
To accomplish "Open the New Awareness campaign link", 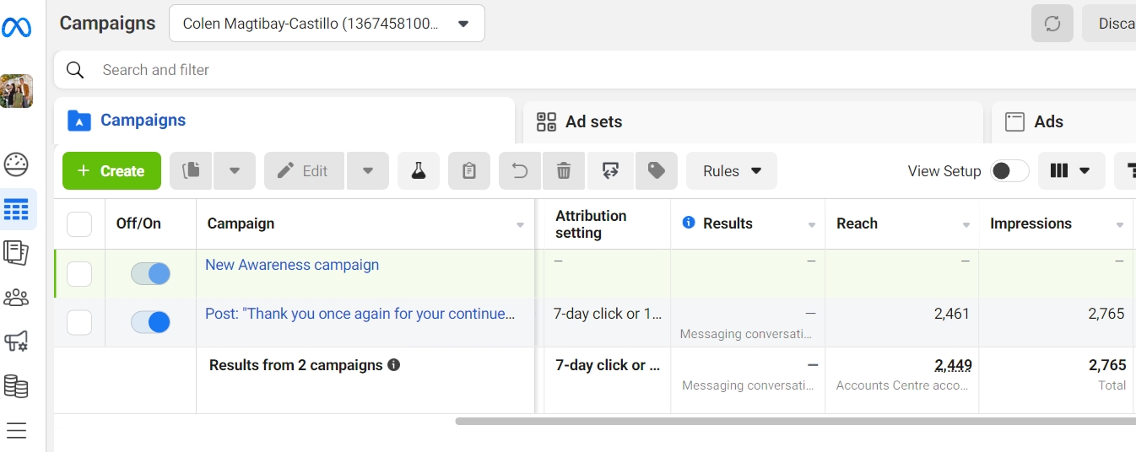I will pos(292,265).
